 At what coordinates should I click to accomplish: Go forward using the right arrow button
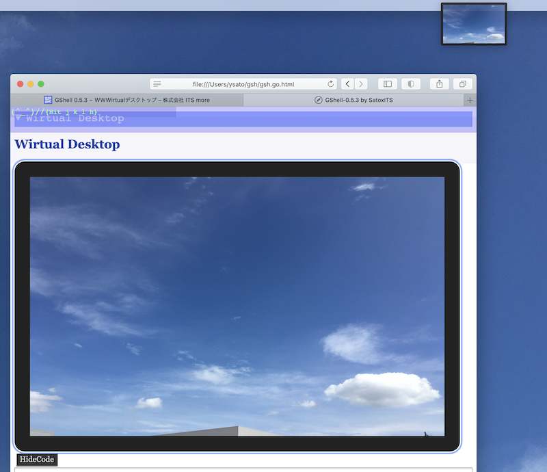(x=361, y=84)
